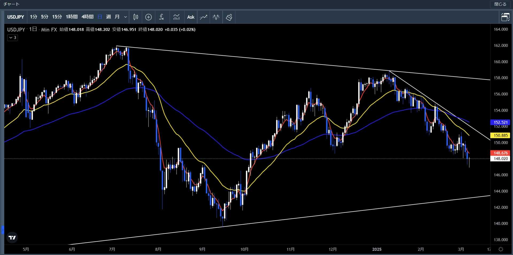Open the candlestick chart type menu
This screenshot has width=513, height=255.
[x=136, y=17]
